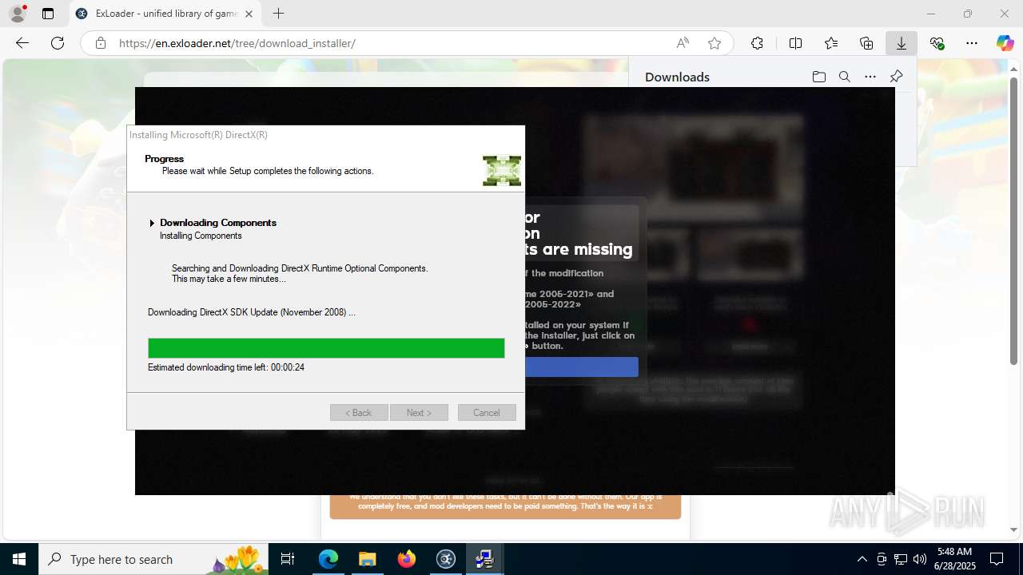This screenshot has width=1023, height=575.
Task: Click the Cancel button in DirectX setup
Action: click(x=487, y=413)
